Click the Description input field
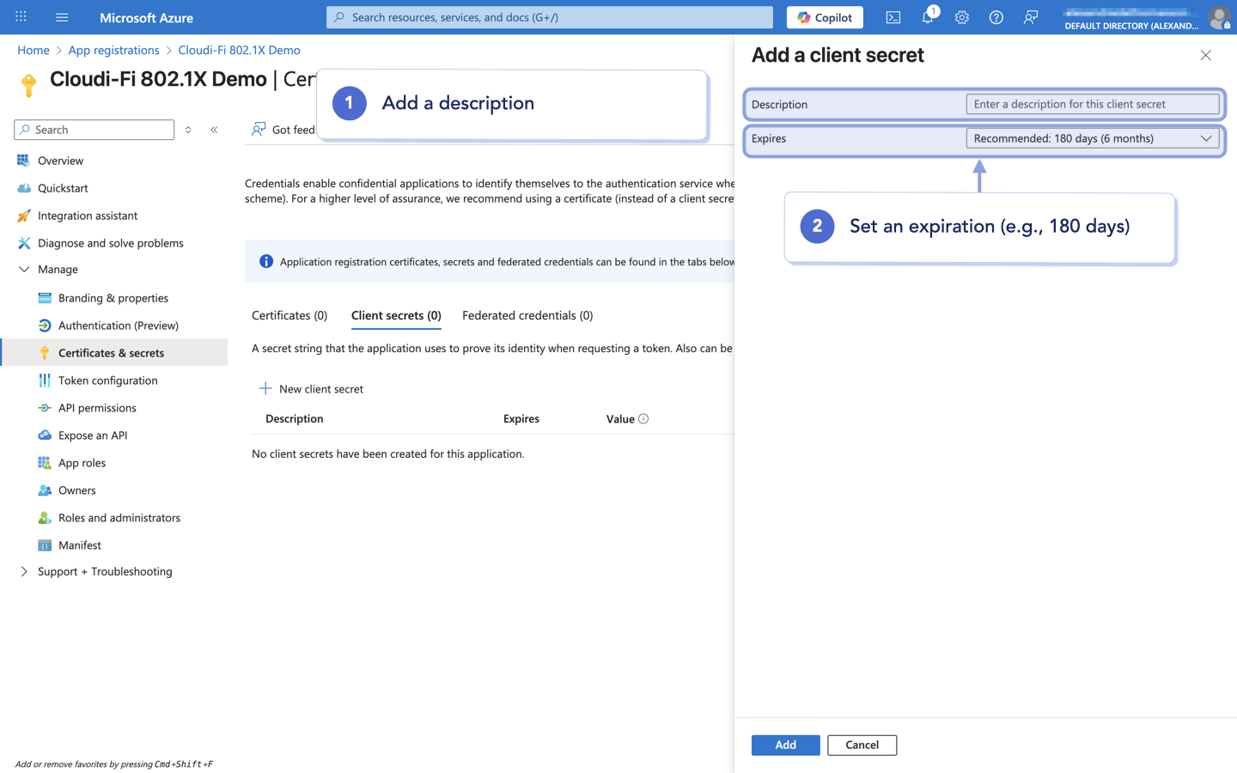 (1092, 104)
